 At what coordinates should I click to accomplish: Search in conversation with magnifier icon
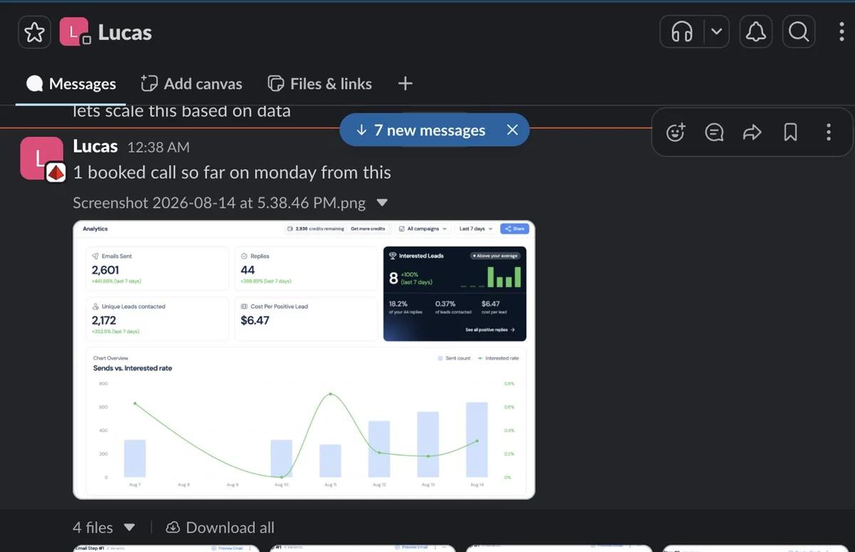point(799,32)
